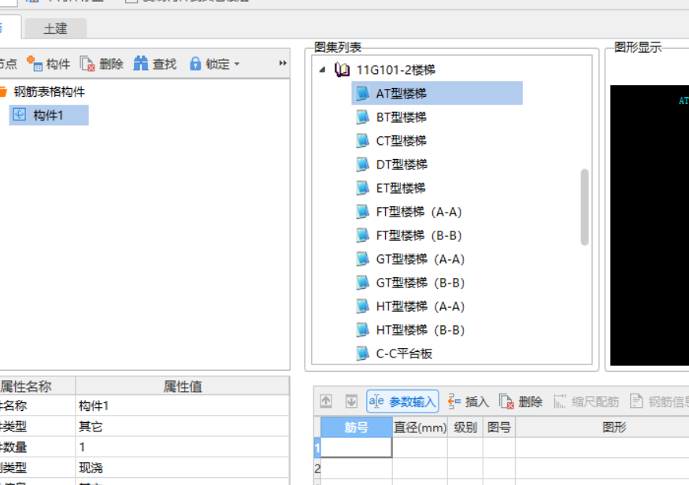Click the 查找 binoculars icon
This screenshot has height=485, width=689.
(141, 64)
